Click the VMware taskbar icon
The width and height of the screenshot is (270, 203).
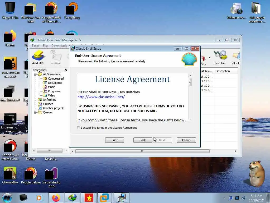tap(104, 198)
